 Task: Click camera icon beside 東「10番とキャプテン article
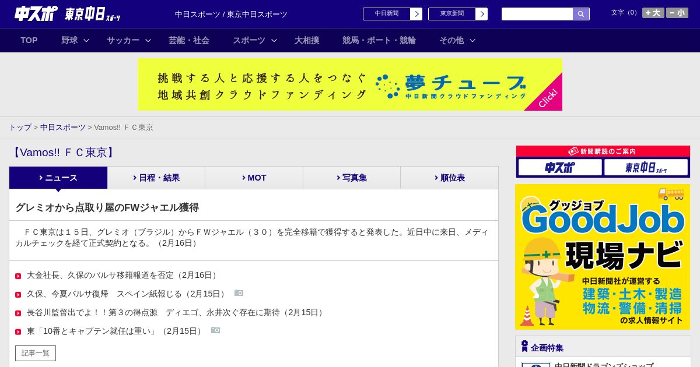click(215, 330)
